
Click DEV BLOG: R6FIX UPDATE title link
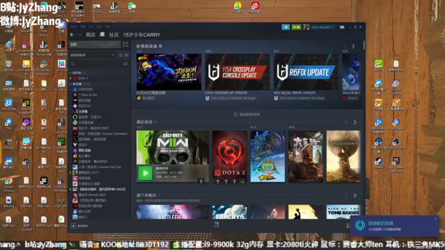click(294, 93)
